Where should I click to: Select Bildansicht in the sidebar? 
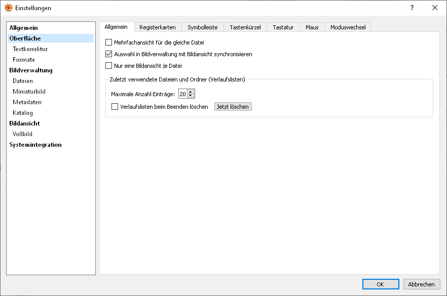point(51,123)
